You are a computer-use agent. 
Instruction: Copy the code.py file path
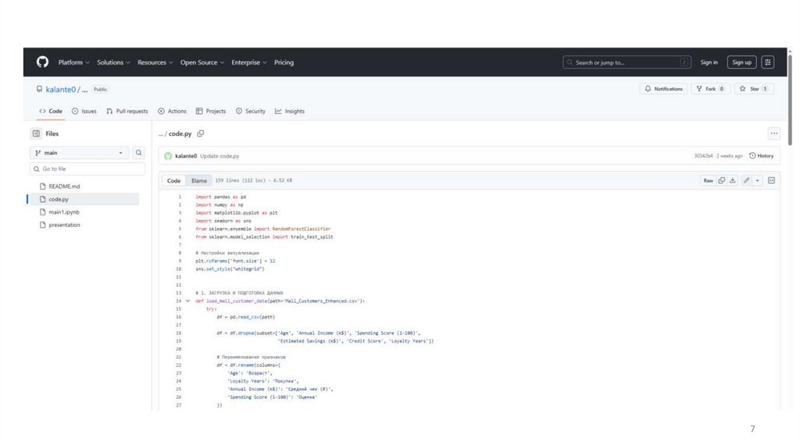coord(201,133)
